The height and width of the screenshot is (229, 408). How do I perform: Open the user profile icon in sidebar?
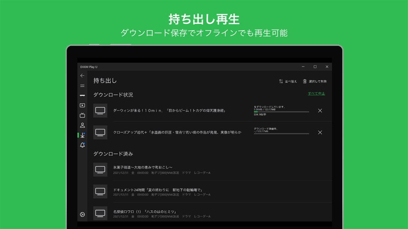pos(82,125)
